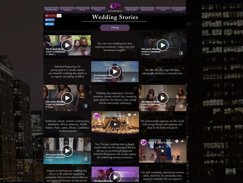Click channel avatar on cake table video
Image resolution: width=243 pixels, height=183 pixels.
96,116
